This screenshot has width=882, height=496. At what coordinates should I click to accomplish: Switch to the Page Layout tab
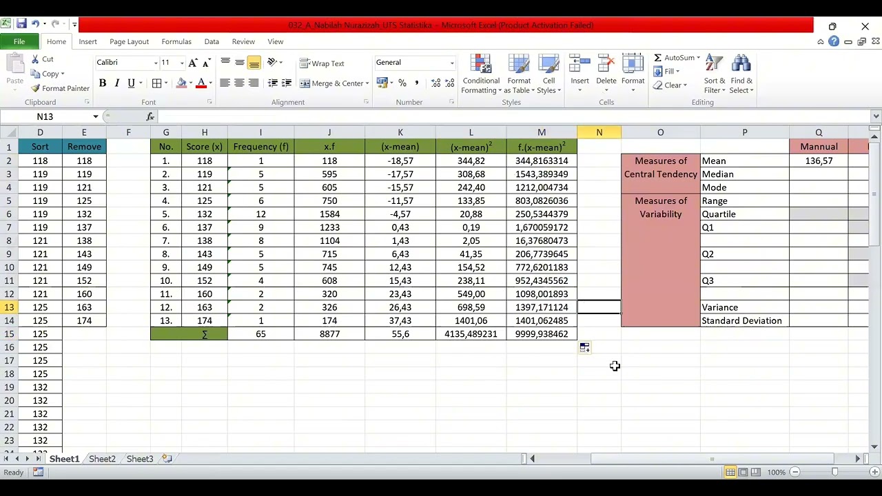click(x=129, y=41)
